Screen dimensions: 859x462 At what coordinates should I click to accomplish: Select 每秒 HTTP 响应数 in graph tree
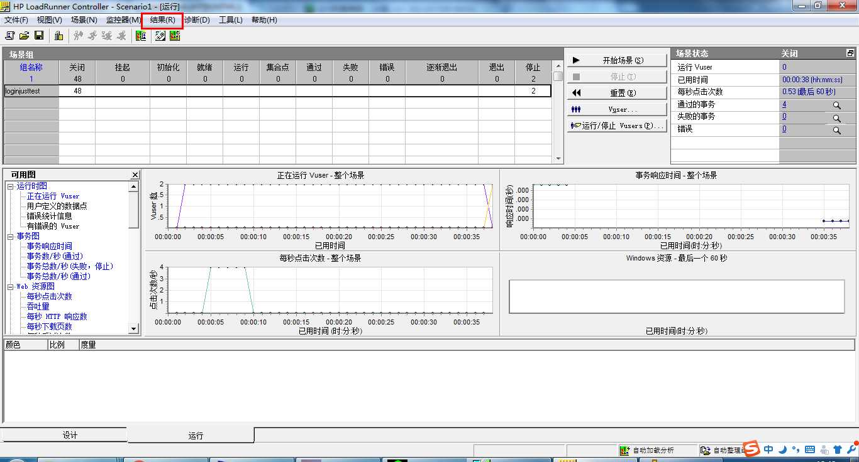(x=57, y=316)
